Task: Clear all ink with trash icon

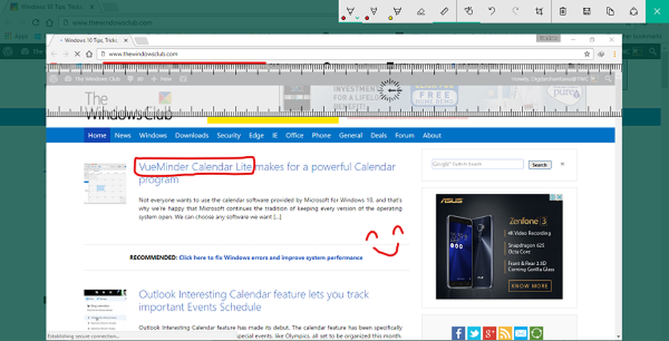Action: (x=563, y=11)
